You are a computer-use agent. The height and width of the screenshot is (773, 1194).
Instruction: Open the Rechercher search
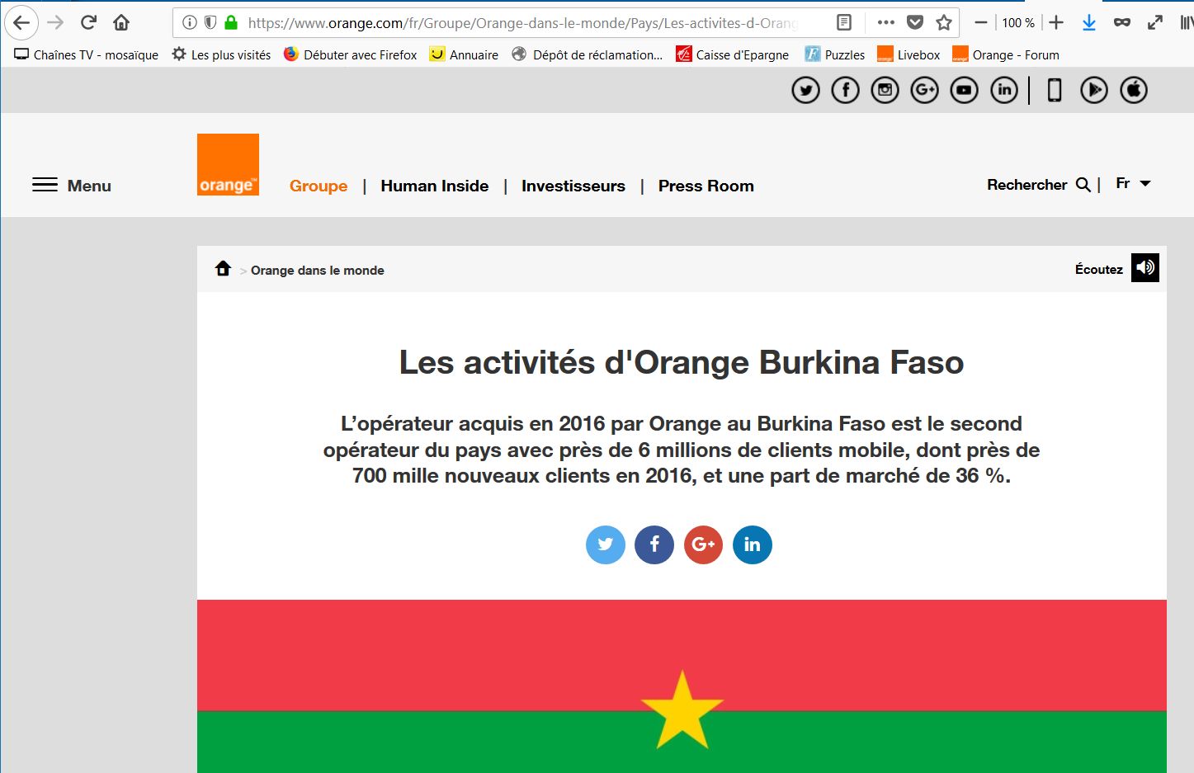(1039, 185)
